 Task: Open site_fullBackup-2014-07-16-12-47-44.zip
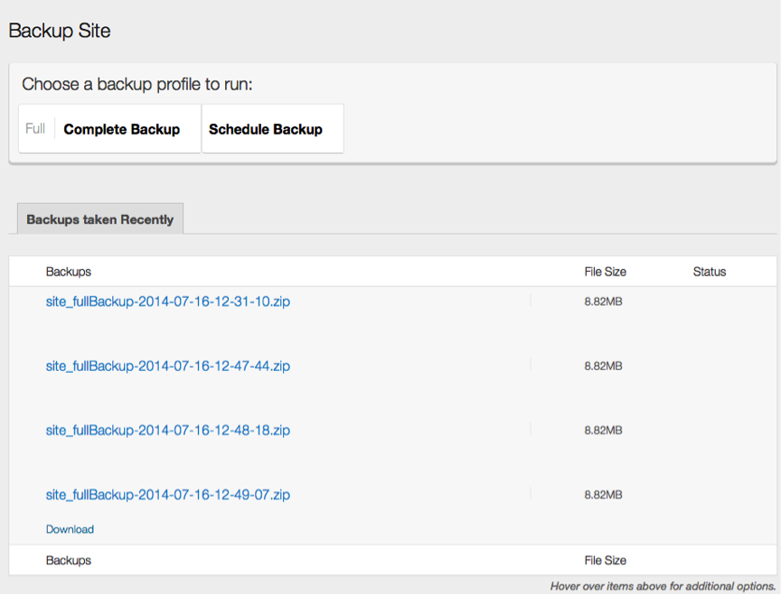click(x=167, y=366)
